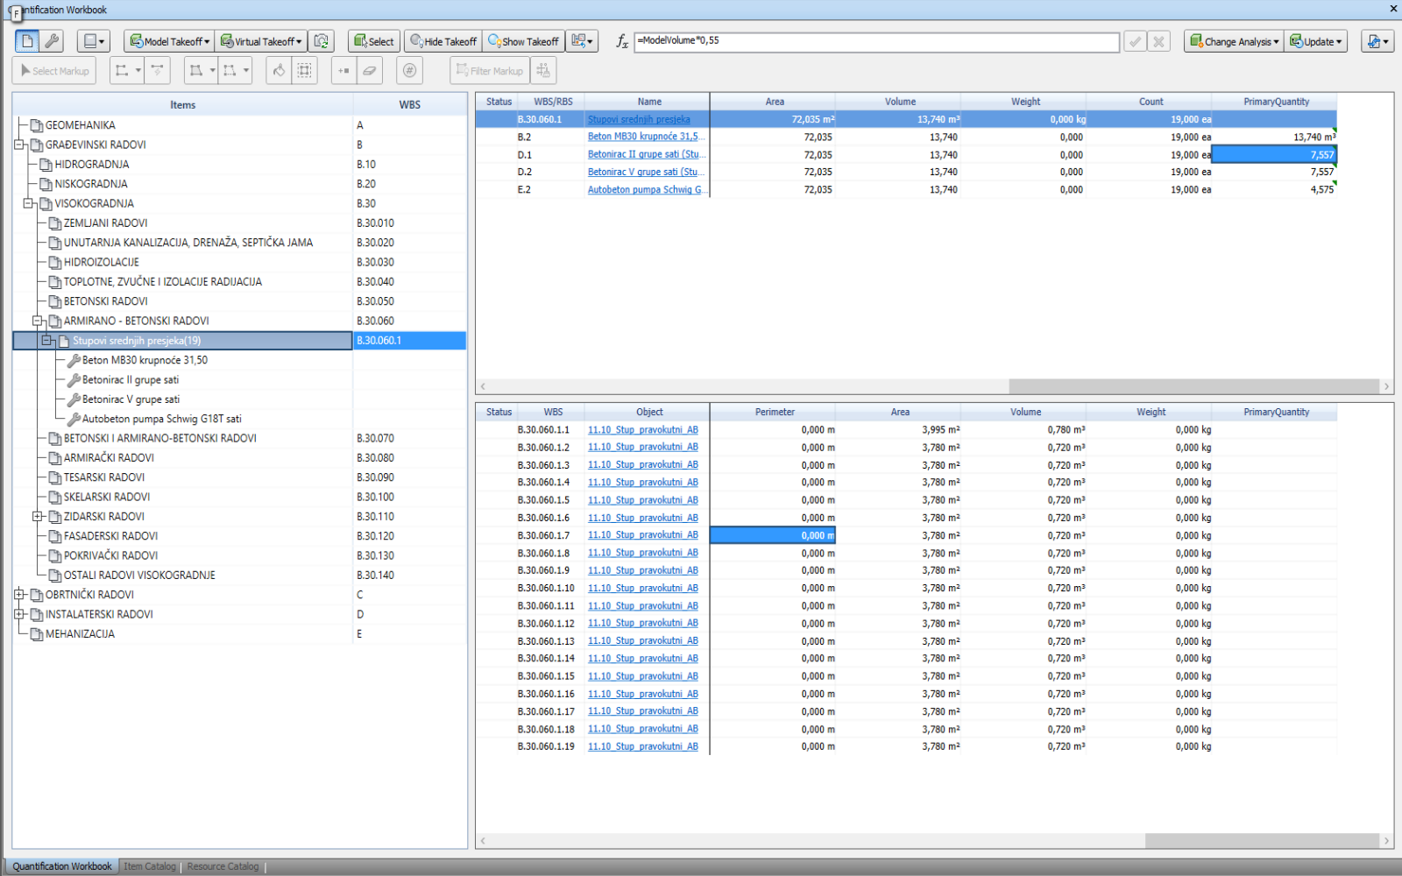Viewport: 1402px width, 876px height.
Task: Click into the formula input field
Action: 876,41
